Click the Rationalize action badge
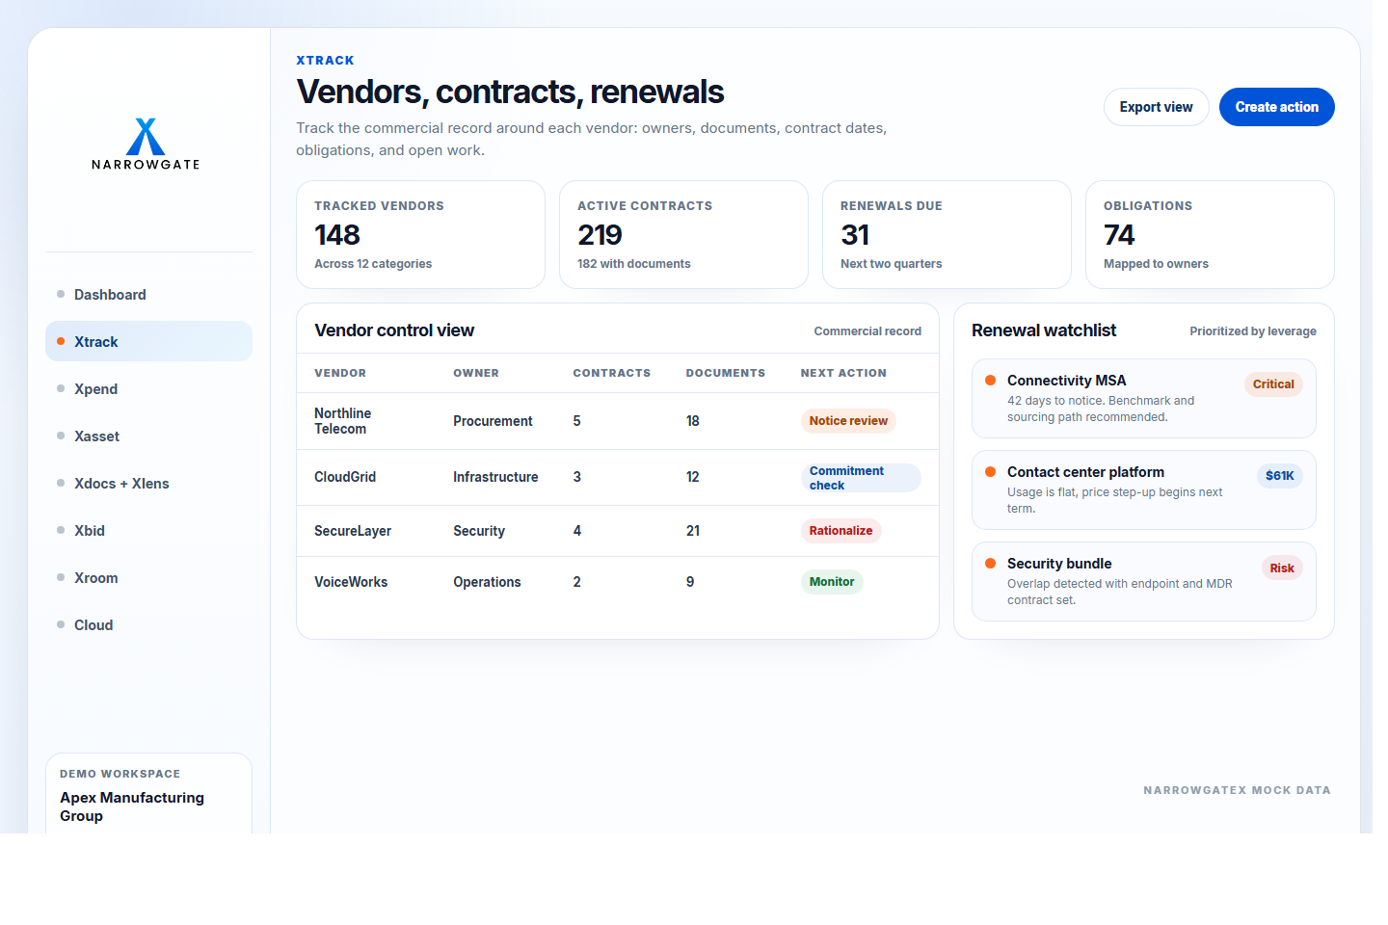 coord(841,531)
